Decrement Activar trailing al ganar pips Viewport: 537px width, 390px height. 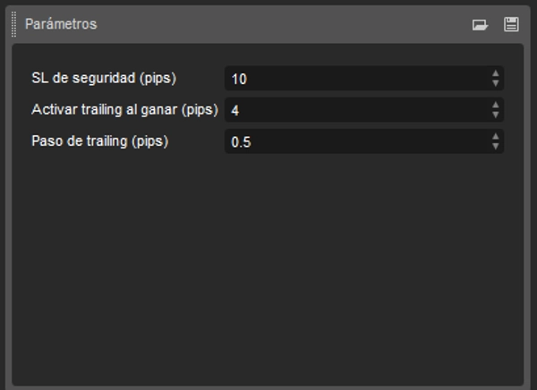pos(496,114)
